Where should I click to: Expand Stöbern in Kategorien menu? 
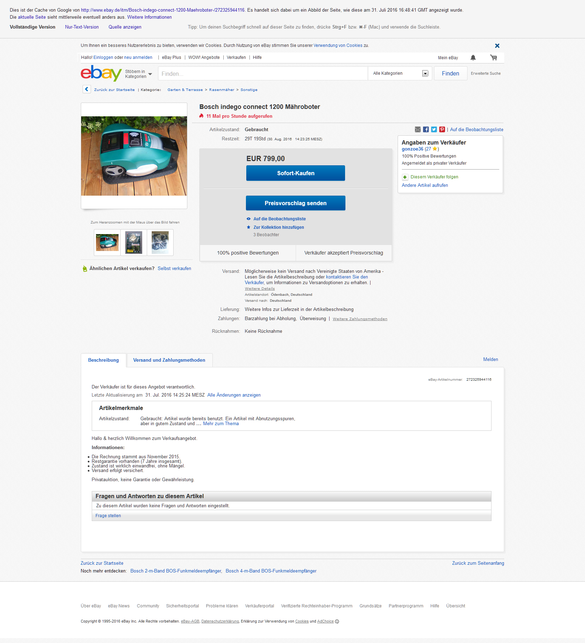coord(138,74)
